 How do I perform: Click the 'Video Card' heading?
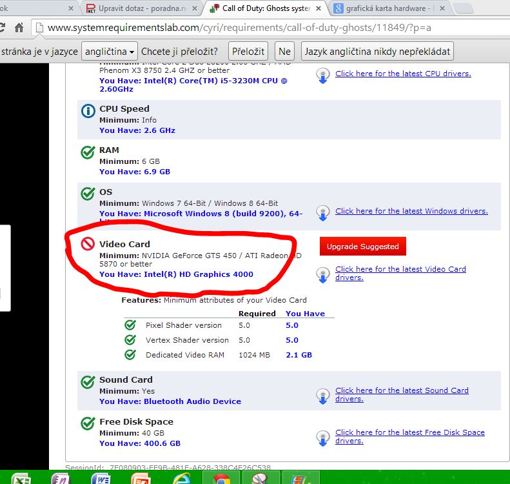[124, 244]
